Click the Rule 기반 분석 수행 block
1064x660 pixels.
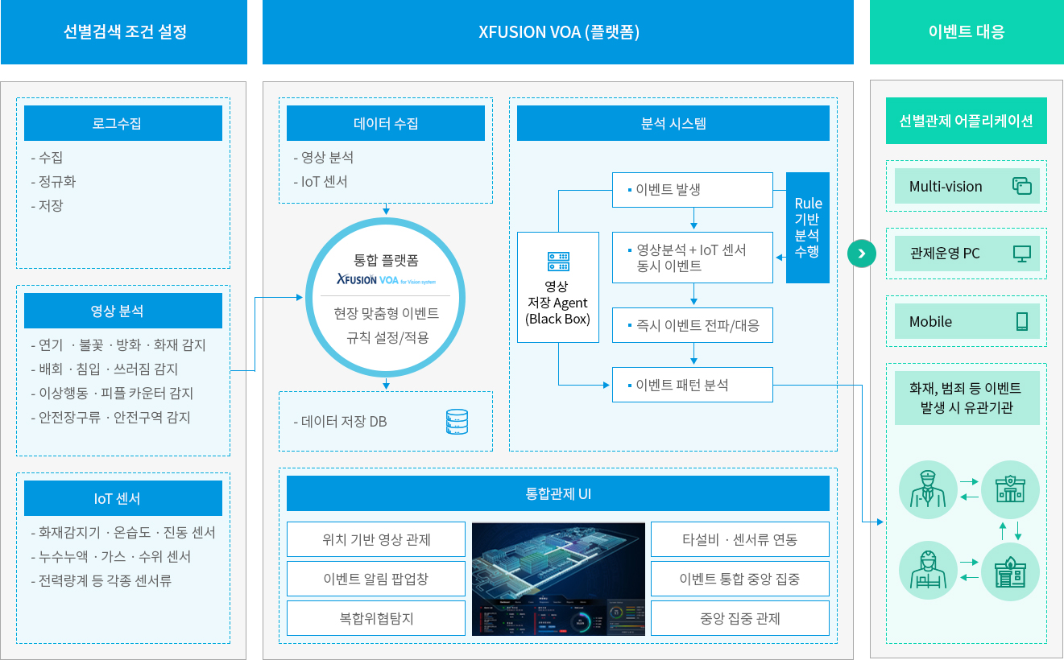coord(808,228)
